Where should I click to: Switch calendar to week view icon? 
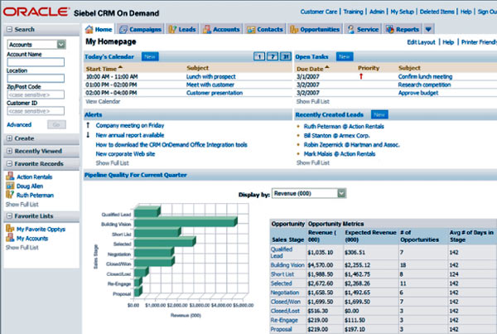(273, 57)
